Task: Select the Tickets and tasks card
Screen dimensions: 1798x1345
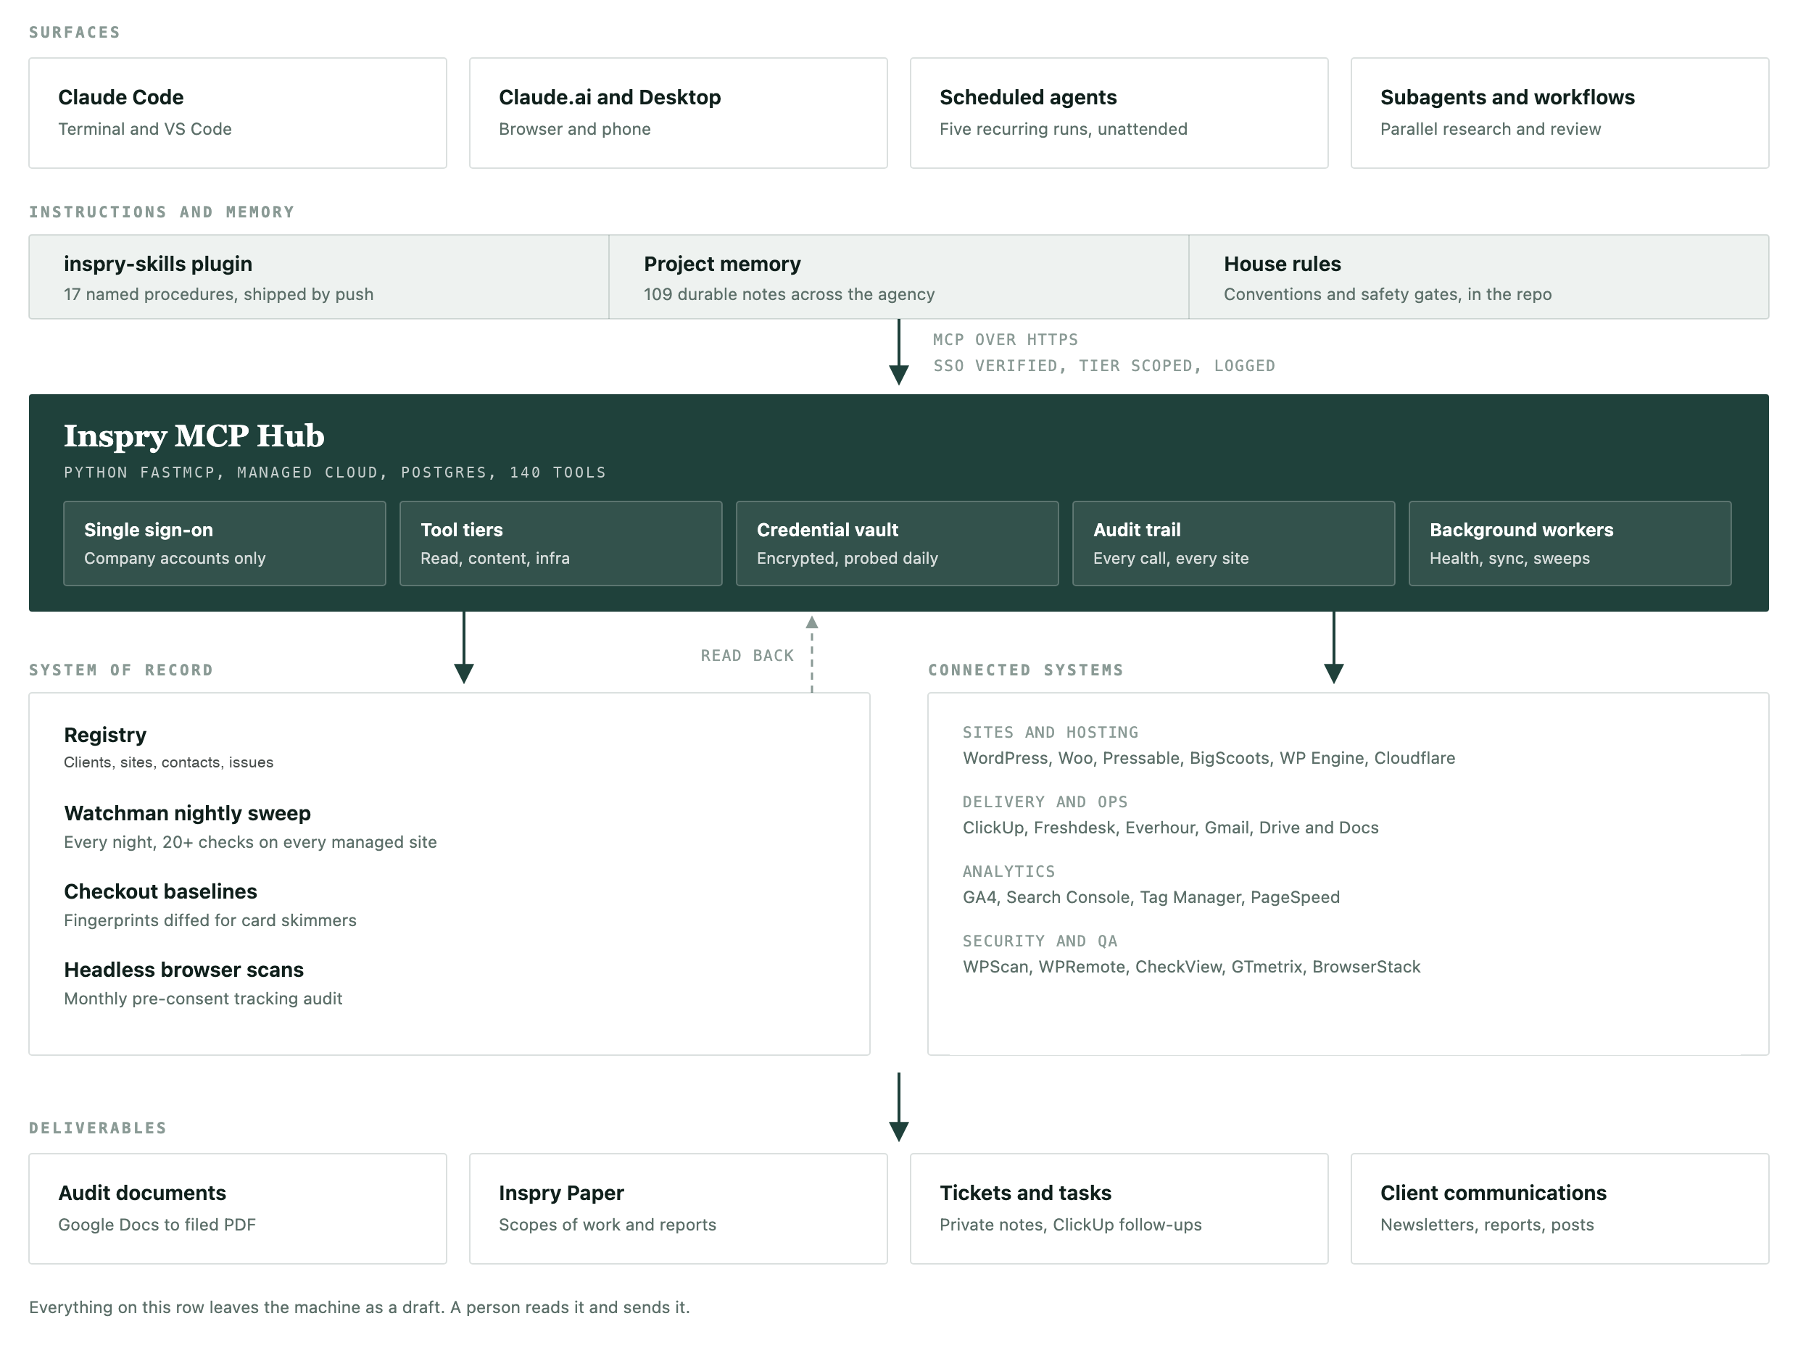Action: coord(1119,1209)
